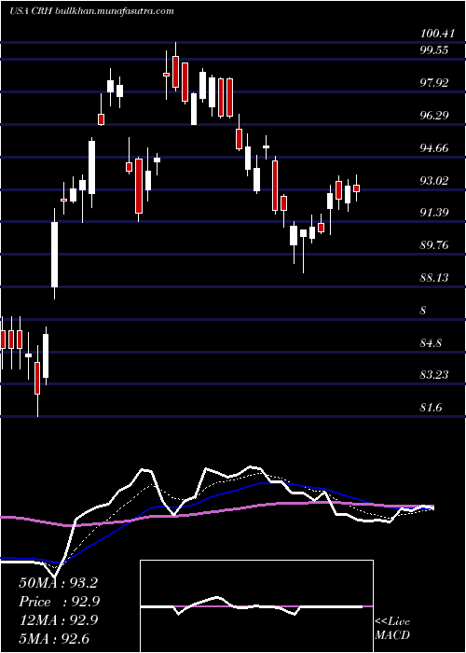
Task: Click the 94.66 price axis label
Action: [x=435, y=147]
